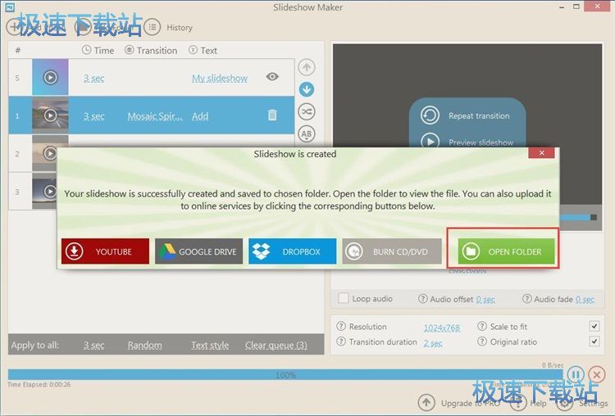Open Text style for all slides
This screenshot has height=416, width=615.
210,345
